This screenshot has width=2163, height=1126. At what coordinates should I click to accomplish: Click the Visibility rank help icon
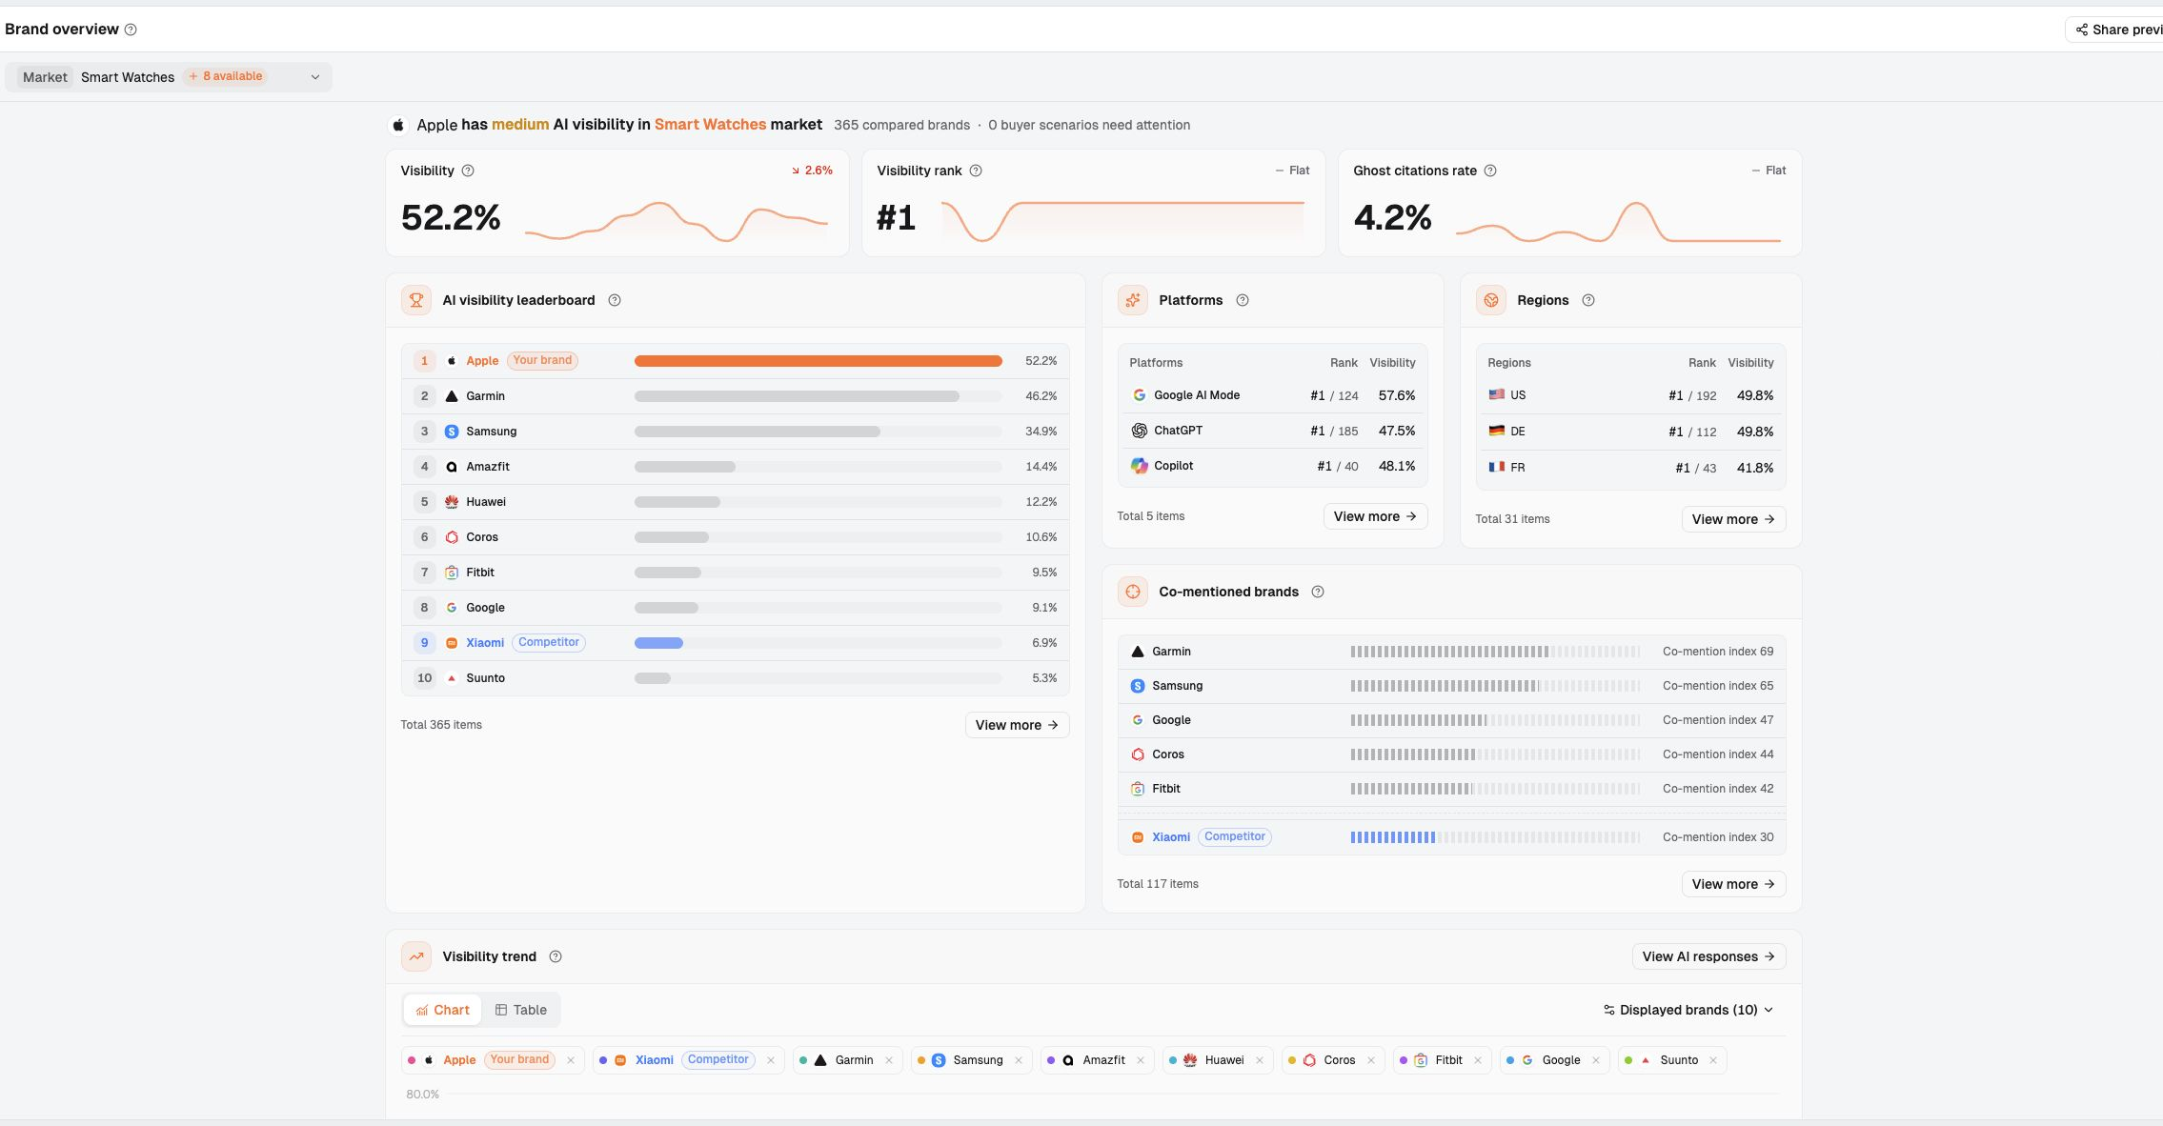pos(976,171)
